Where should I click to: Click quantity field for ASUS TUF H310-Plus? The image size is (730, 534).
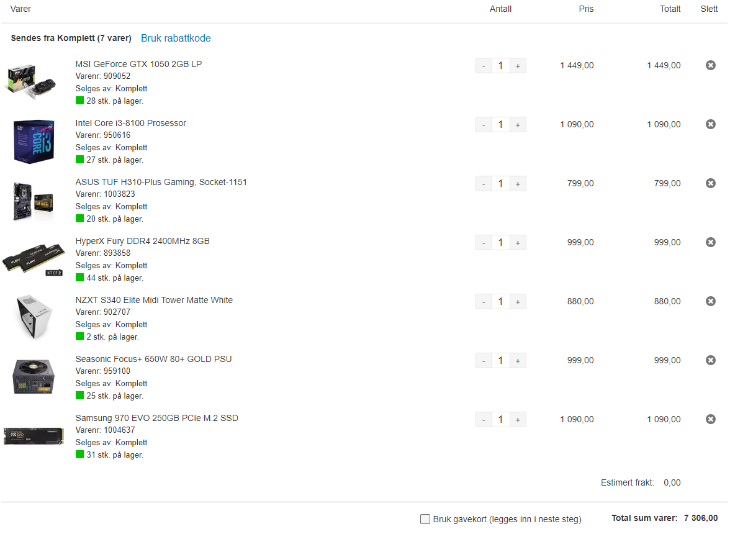coord(501,184)
